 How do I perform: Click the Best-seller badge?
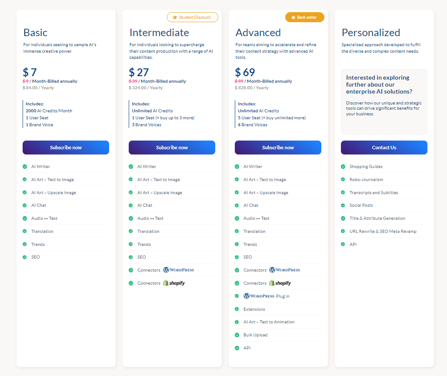(304, 17)
